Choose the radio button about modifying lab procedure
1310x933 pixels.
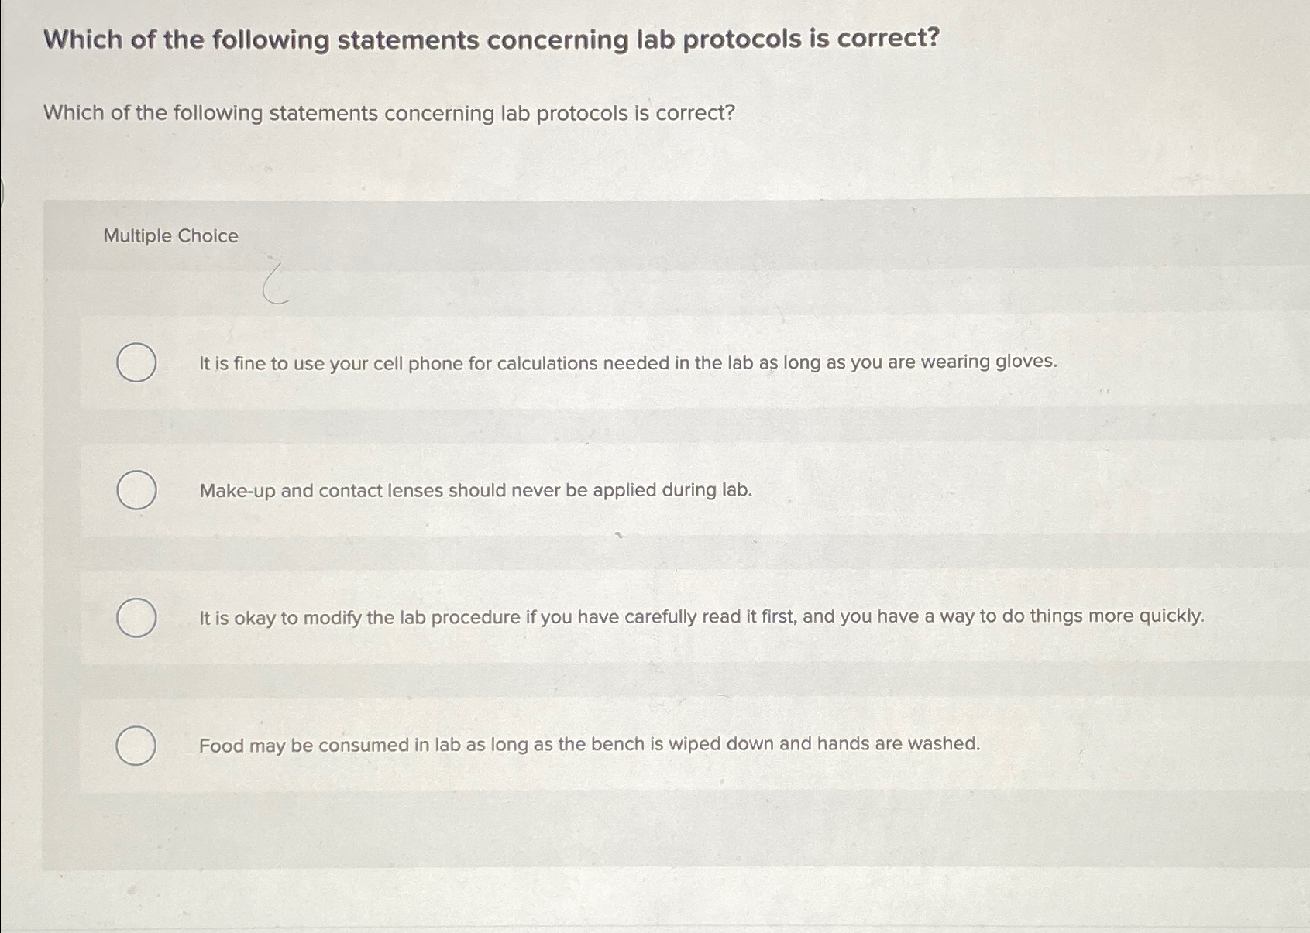pyautogui.click(x=136, y=619)
